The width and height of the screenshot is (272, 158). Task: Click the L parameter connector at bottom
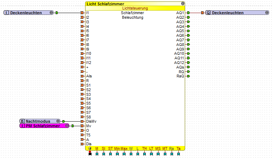pyautogui.click(x=138, y=154)
